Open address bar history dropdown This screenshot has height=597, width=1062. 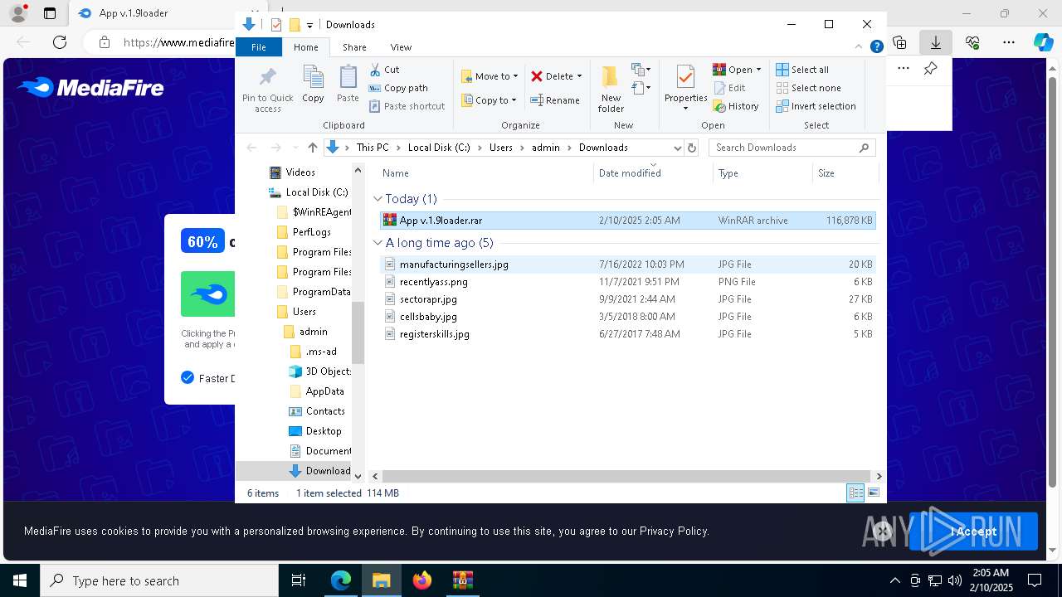pyautogui.click(x=677, y=148)
